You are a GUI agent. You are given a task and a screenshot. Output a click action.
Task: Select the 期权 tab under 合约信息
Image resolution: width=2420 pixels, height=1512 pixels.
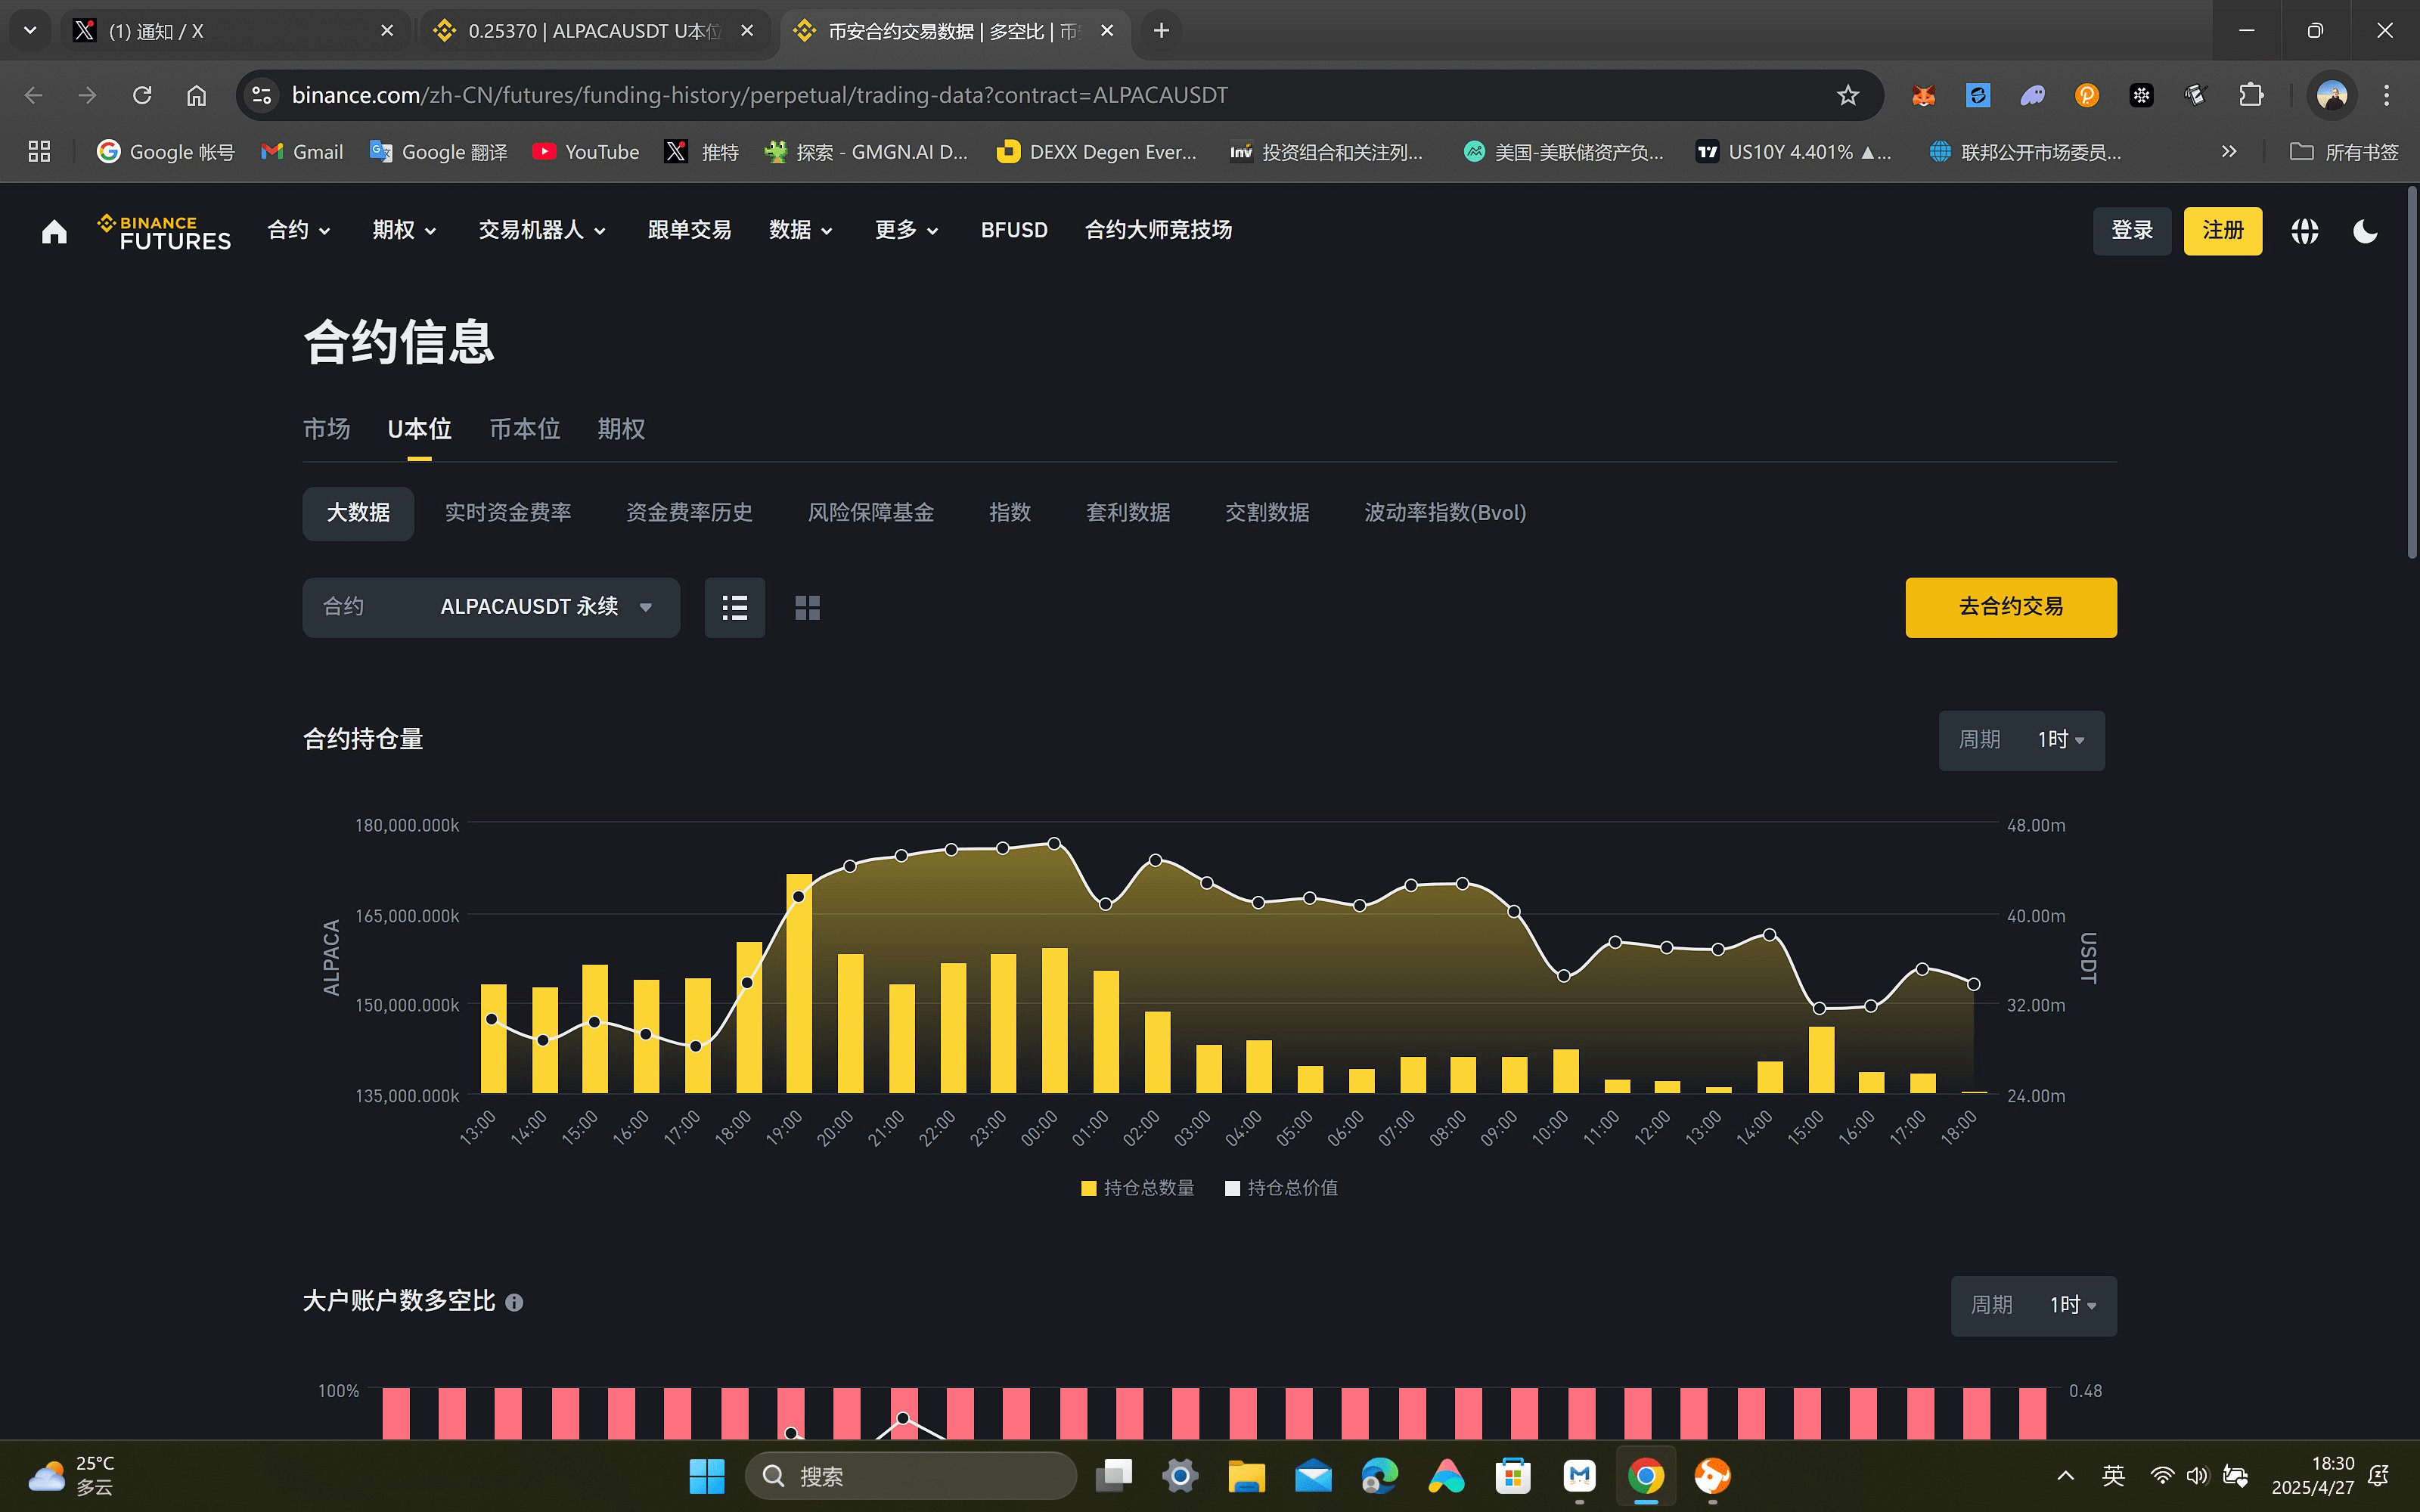point(621,429)
